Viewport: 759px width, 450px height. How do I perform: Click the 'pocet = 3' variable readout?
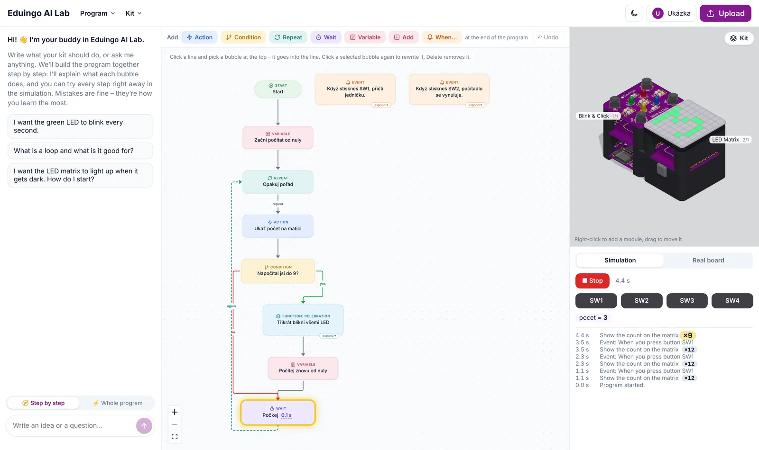(x=593, y=318)
